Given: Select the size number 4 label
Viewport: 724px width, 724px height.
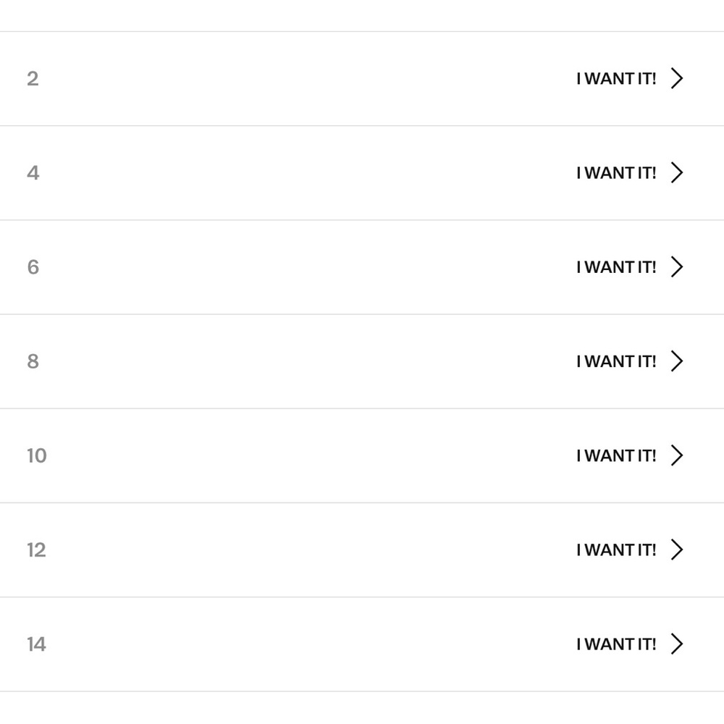Looking at the screenshot, I should click(33, 173).
